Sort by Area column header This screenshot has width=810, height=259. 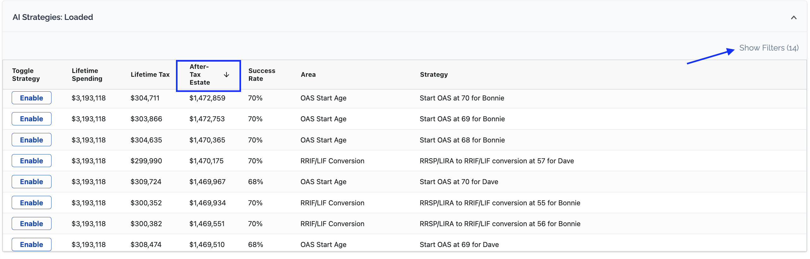click(x=308, y=75)
